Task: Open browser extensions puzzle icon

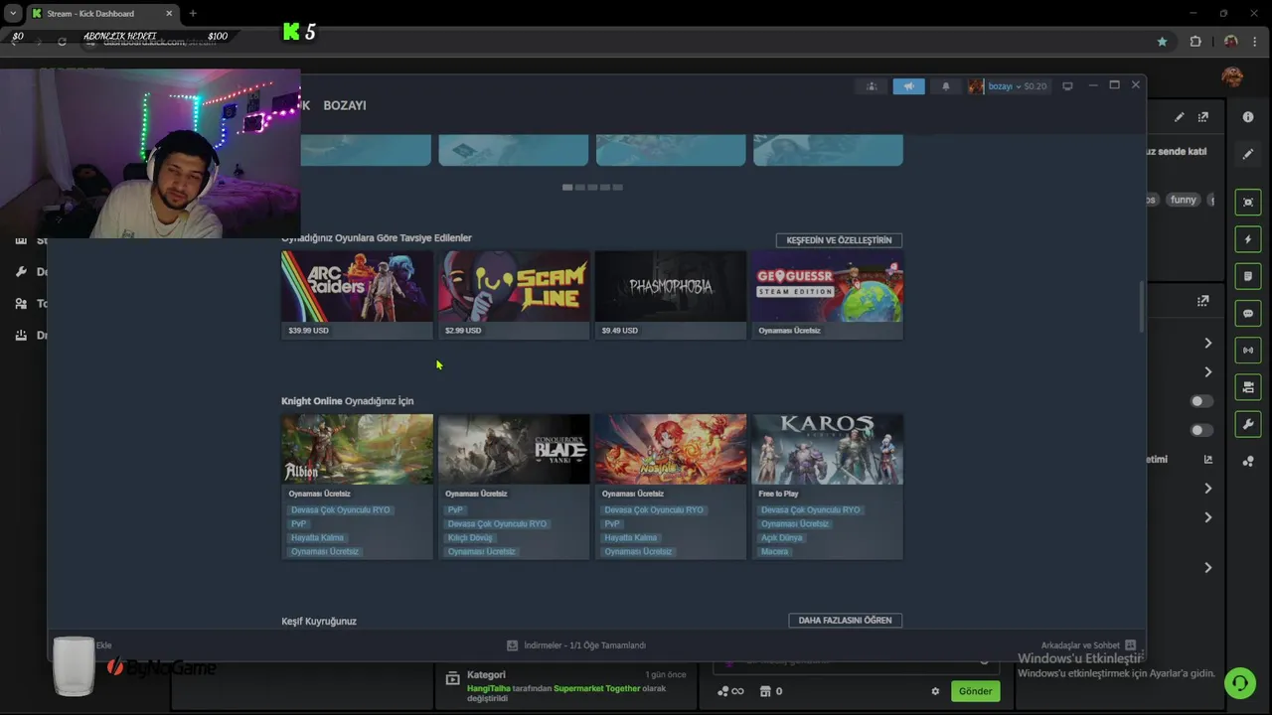Action: [1195, 42]
